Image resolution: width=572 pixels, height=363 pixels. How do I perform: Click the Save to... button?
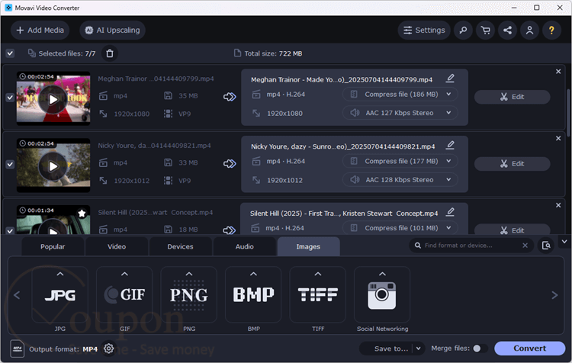click(x=391, y=349)
